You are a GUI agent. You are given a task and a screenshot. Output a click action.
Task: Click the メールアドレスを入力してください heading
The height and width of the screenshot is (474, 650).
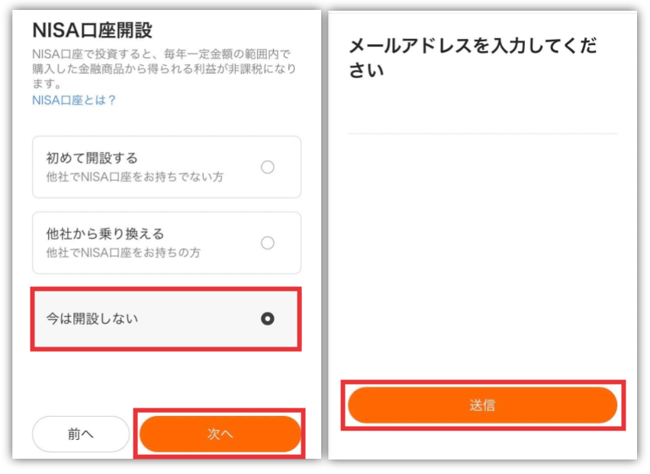coord(472,57)
